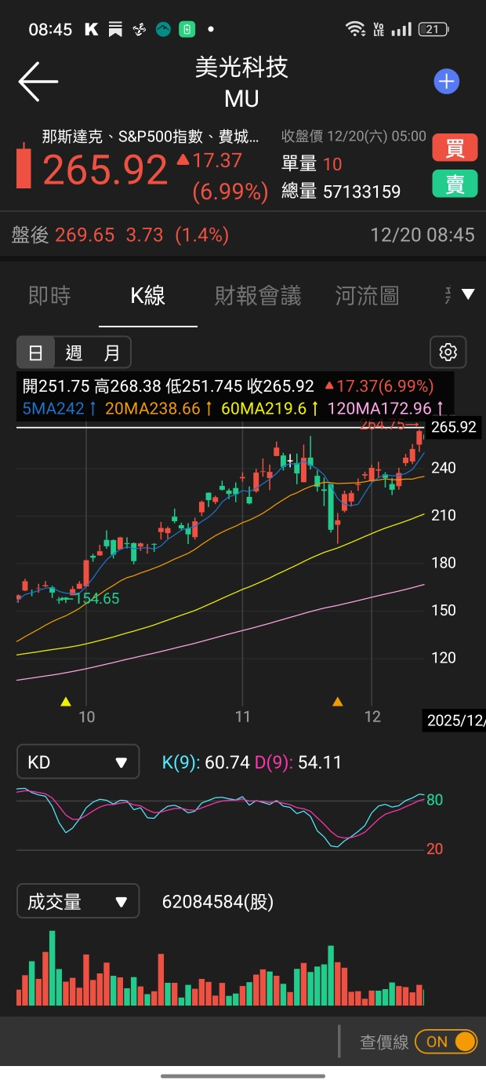Switch to the K線 tab
Viewport: 486px width, 1088px height.
[x=148, y=295]
